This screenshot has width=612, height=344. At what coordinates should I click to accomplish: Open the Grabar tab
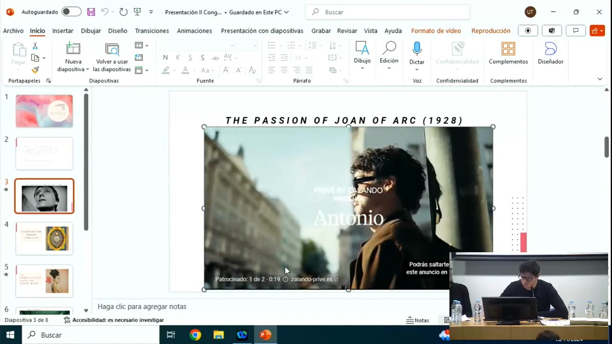tap(321, 31)
